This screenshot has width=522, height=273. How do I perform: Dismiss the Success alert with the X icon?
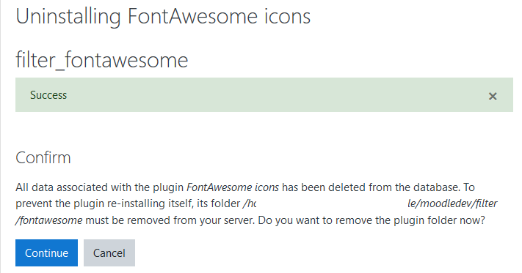point(493,96)
